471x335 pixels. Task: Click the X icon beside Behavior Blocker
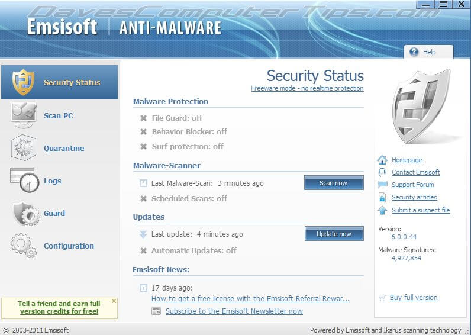144,131
